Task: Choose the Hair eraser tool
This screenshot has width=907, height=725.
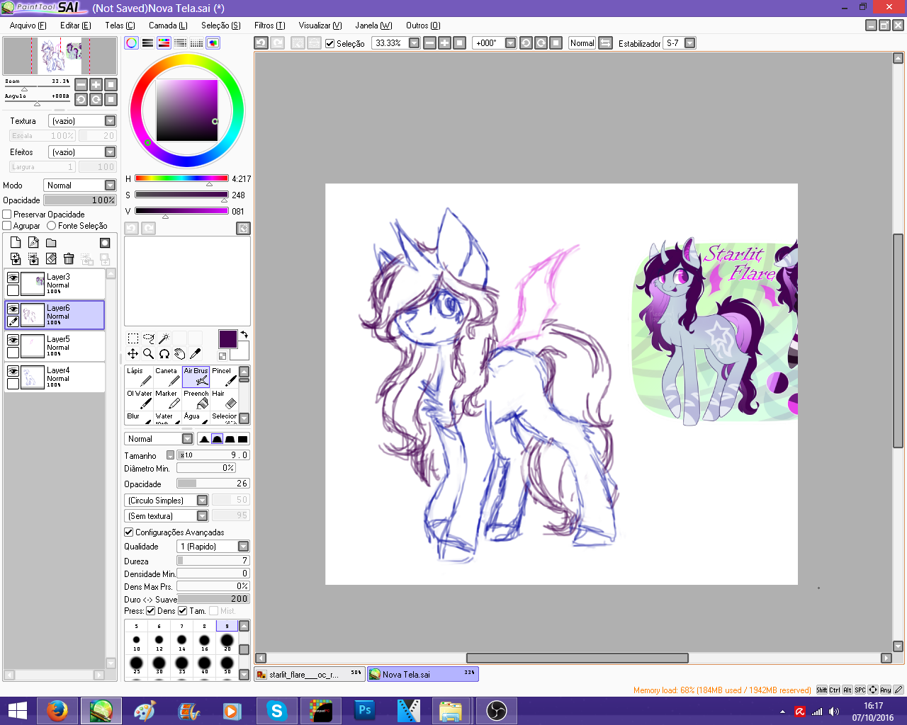Action: point(224,399)
